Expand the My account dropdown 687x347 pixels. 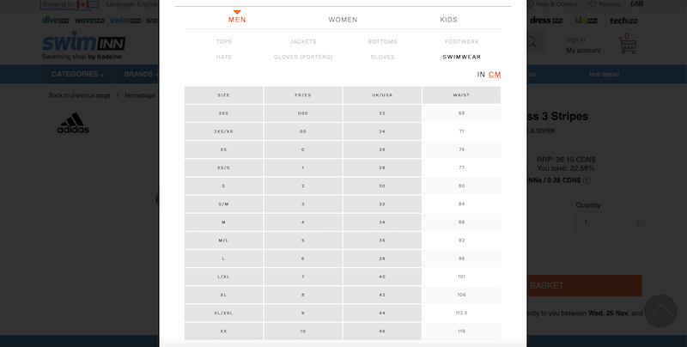pos(588,51)
